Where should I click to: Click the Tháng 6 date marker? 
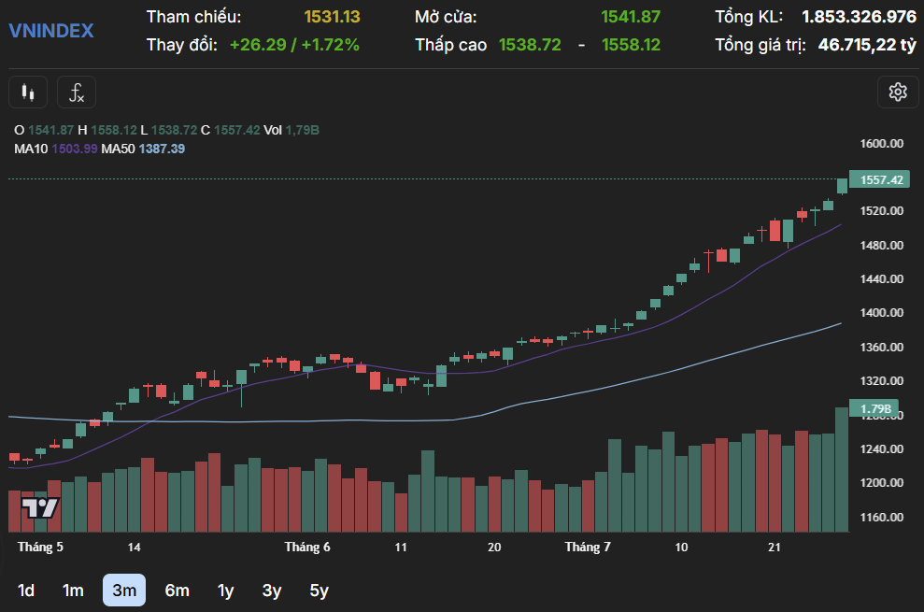coord(307,547)
